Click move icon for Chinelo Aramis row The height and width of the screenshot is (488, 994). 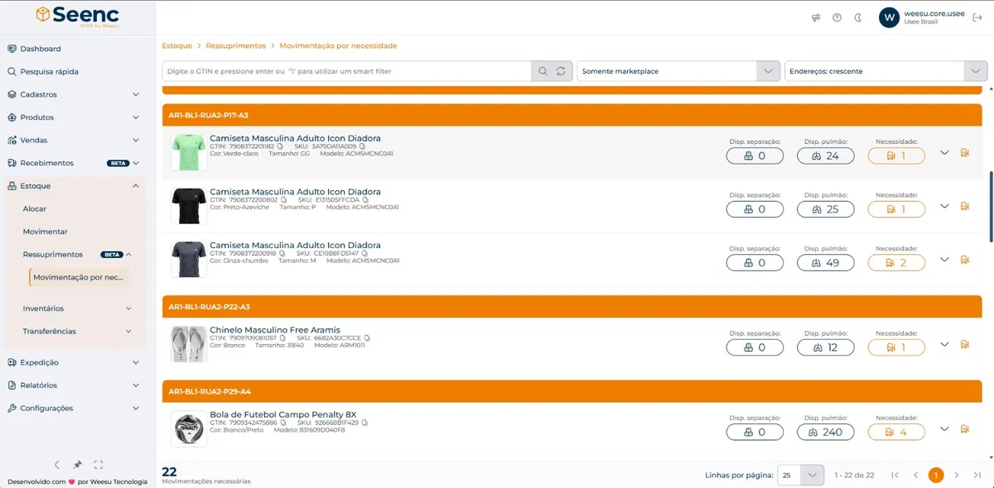965,344
